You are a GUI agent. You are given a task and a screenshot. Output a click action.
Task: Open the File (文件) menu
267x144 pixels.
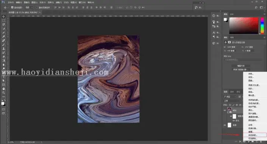(x=11, y=2)
